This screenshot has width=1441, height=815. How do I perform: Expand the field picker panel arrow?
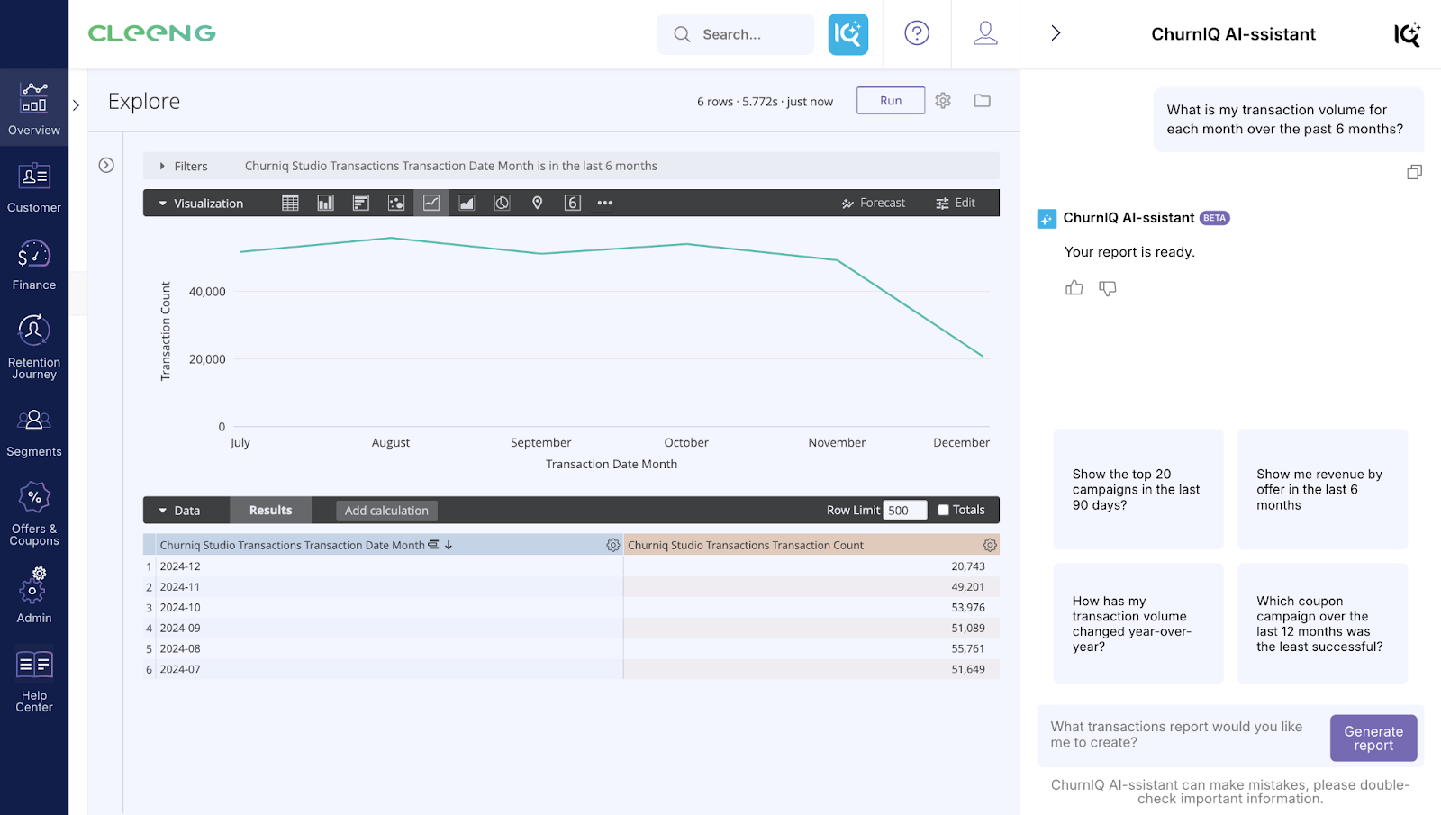106,165
